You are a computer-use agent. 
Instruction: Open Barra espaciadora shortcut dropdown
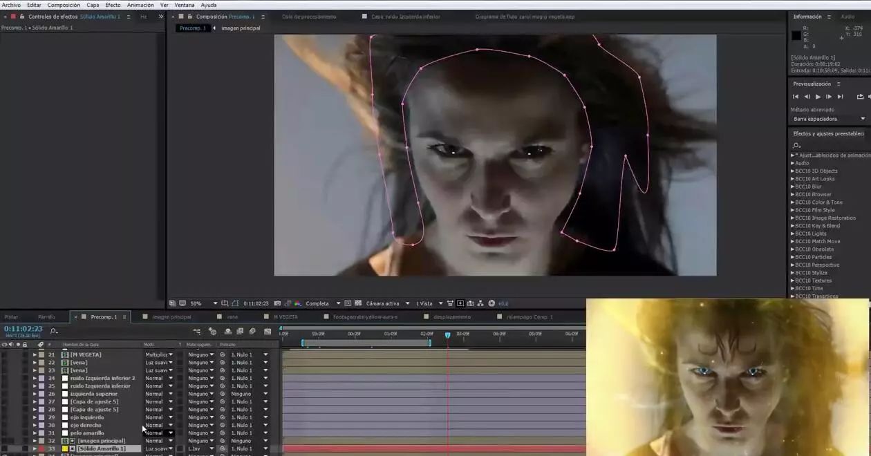(x=829, y=119)
